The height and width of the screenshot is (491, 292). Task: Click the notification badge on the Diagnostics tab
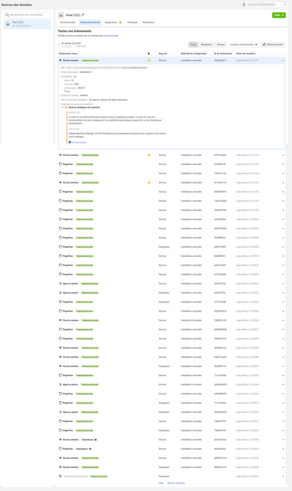(x=120, y=22)
